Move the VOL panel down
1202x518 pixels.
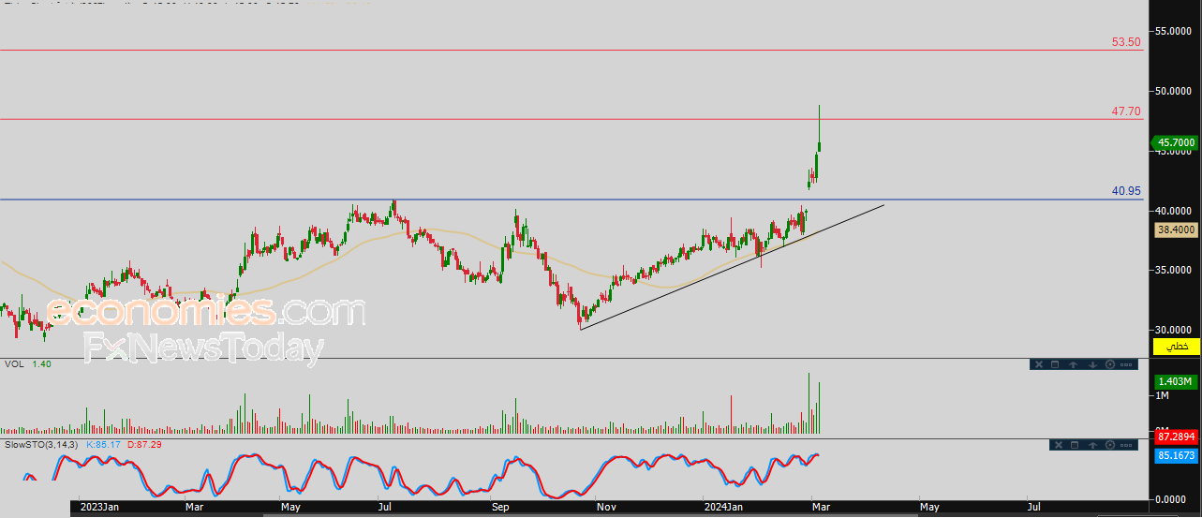(1092, 364)
